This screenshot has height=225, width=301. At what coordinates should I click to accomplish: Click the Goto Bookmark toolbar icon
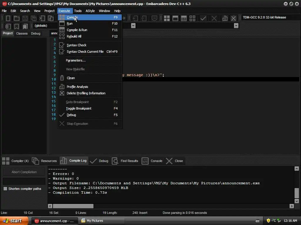point(25,26)
